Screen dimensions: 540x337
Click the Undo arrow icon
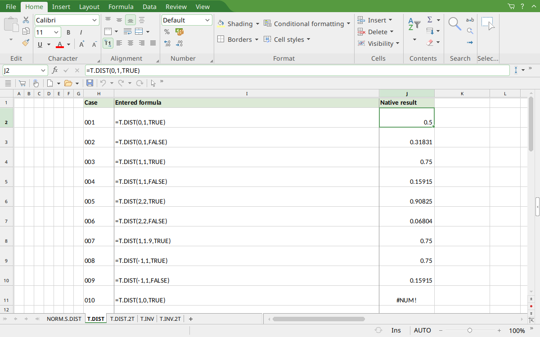point(103,83)
